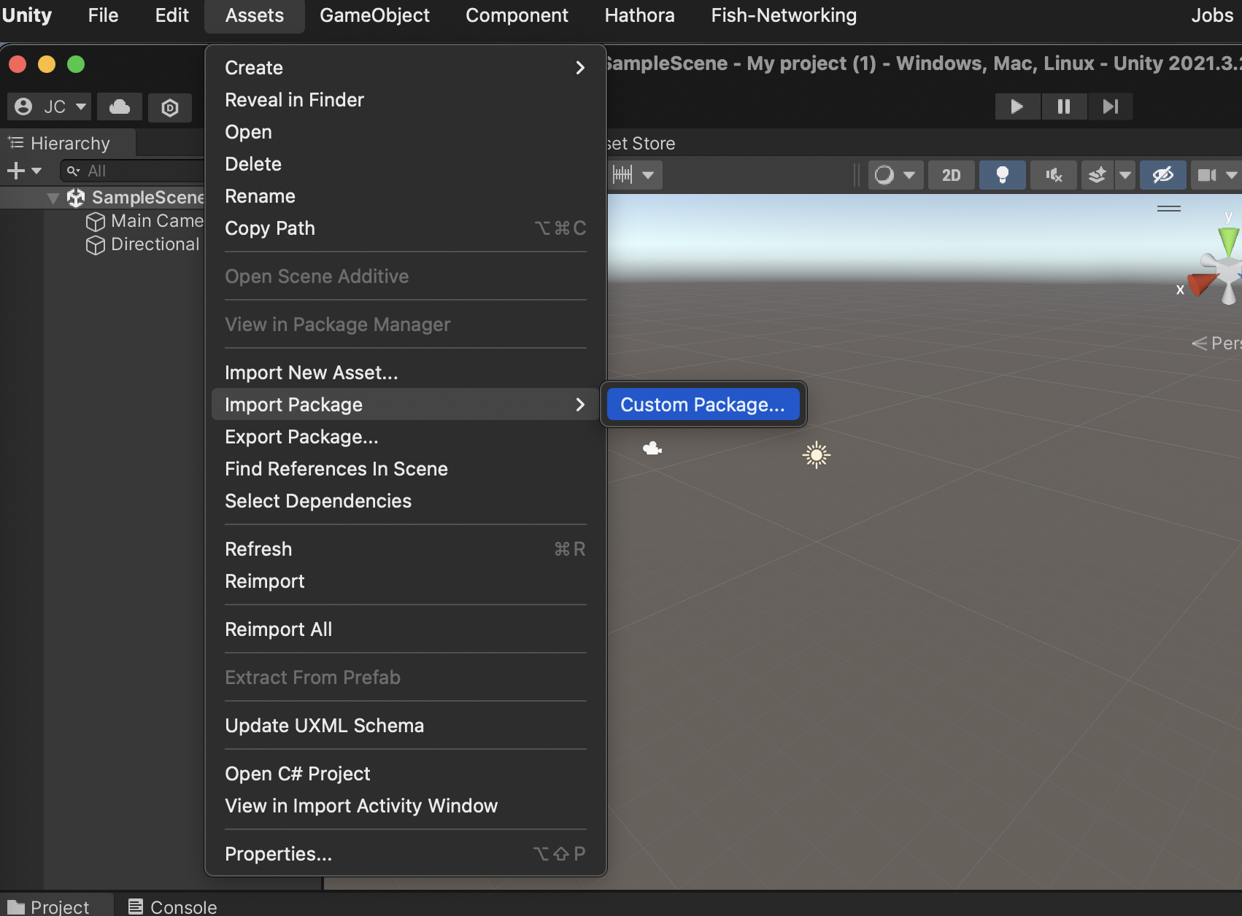Click the grid snapping ruler icon
Viewport: 1242px width, 916px height.
point(622,175)
